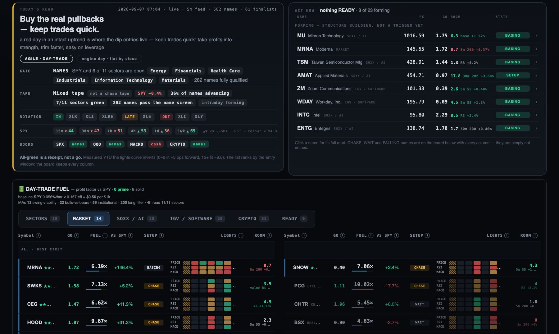This screenshot has width=559, height=334.
Task: Click the XLY rotation chip
Action: point(199,117)
